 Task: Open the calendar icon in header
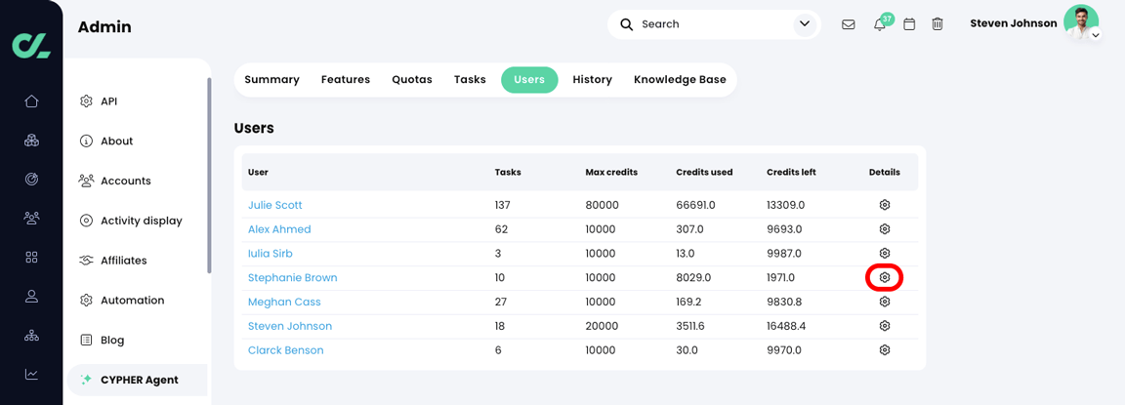click(x=909, y=24)
